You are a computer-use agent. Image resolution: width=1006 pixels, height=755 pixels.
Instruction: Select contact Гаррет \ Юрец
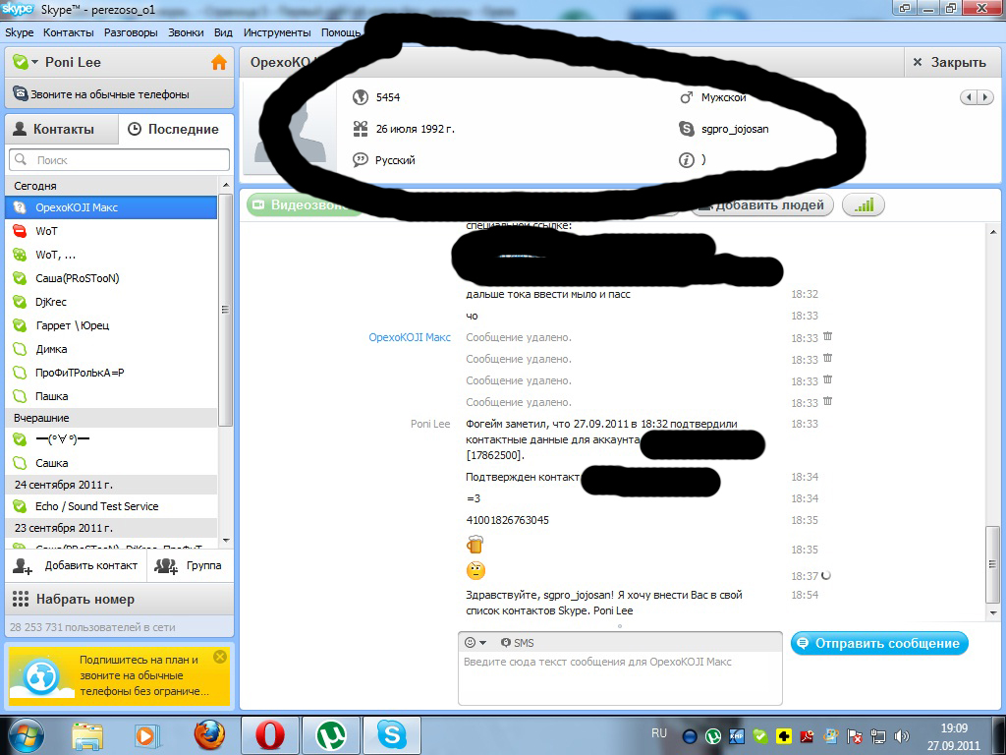tap(111, 325)
